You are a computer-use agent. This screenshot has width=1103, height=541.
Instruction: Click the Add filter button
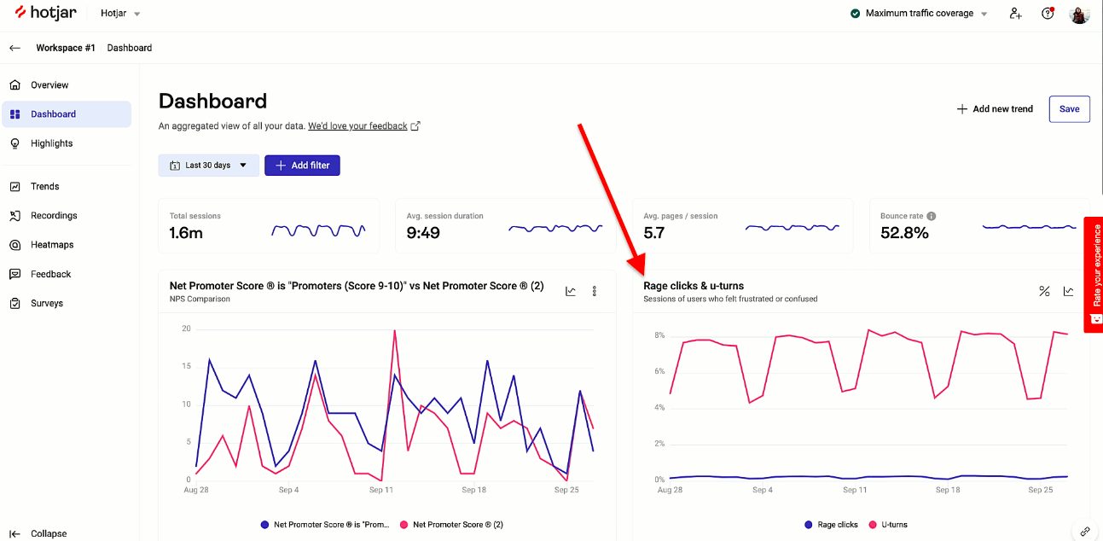pos(302,166)
